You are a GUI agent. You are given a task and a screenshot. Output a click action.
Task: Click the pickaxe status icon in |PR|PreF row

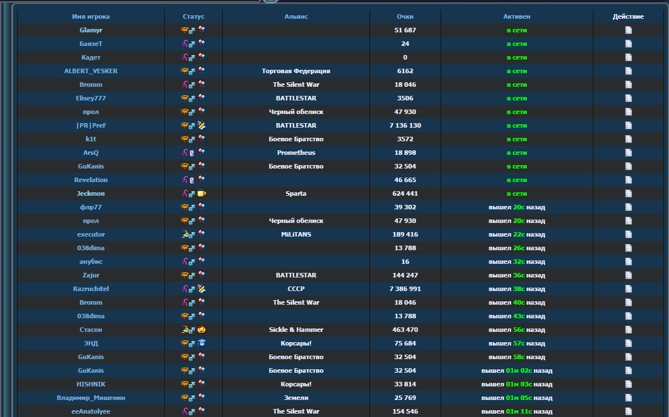pyautogui.click(x=201, y=125)
